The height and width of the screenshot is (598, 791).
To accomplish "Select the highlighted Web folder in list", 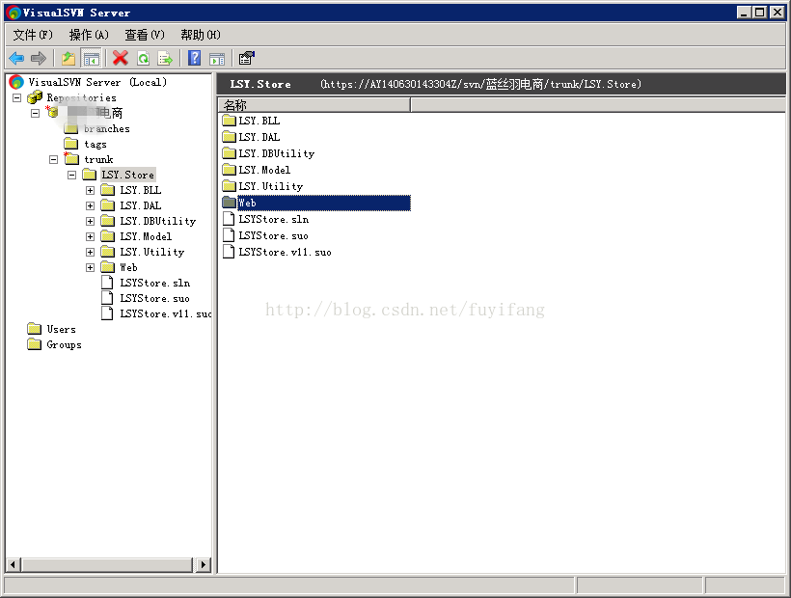I will pos(316,204).
